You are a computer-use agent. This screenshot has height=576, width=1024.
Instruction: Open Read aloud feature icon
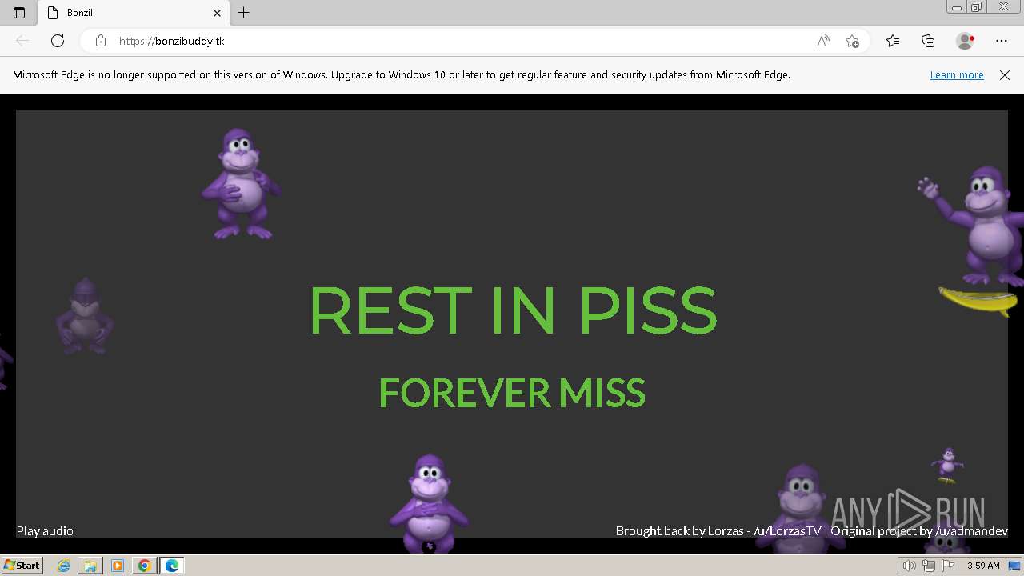point(823,41)
